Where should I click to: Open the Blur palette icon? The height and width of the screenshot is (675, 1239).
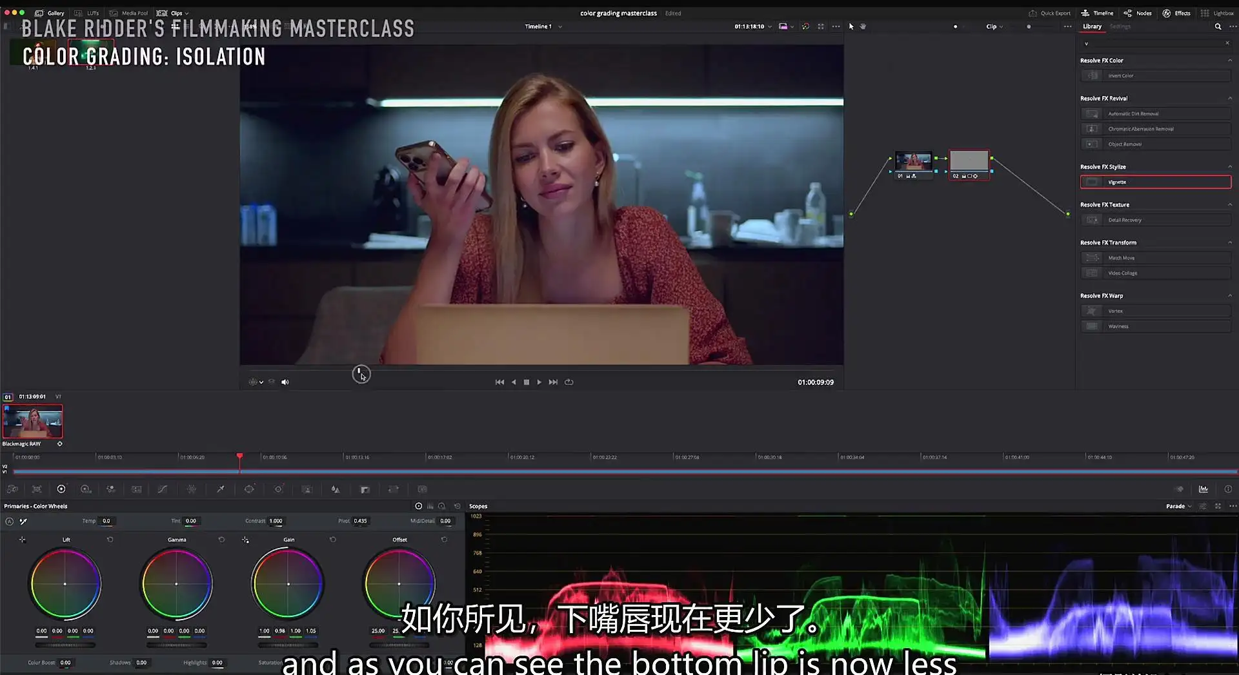click(x=336, y=489)
